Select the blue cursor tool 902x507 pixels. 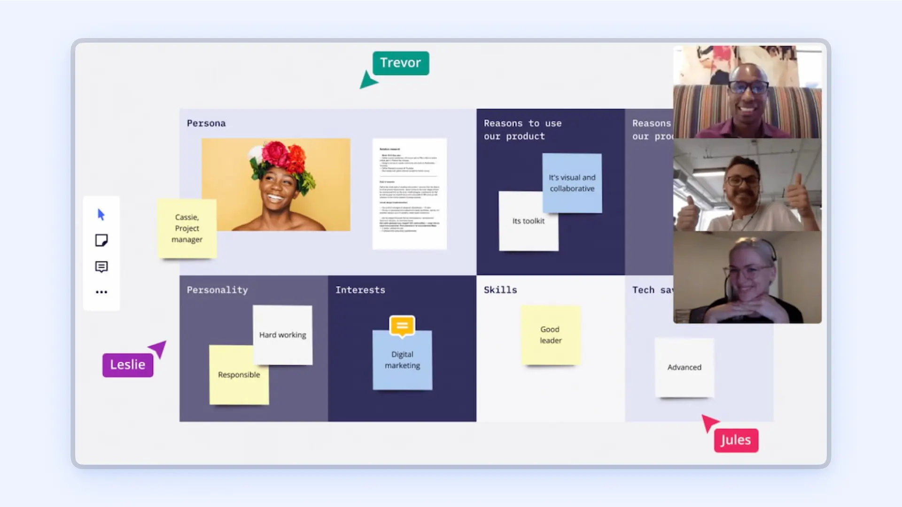click(101, 214)
